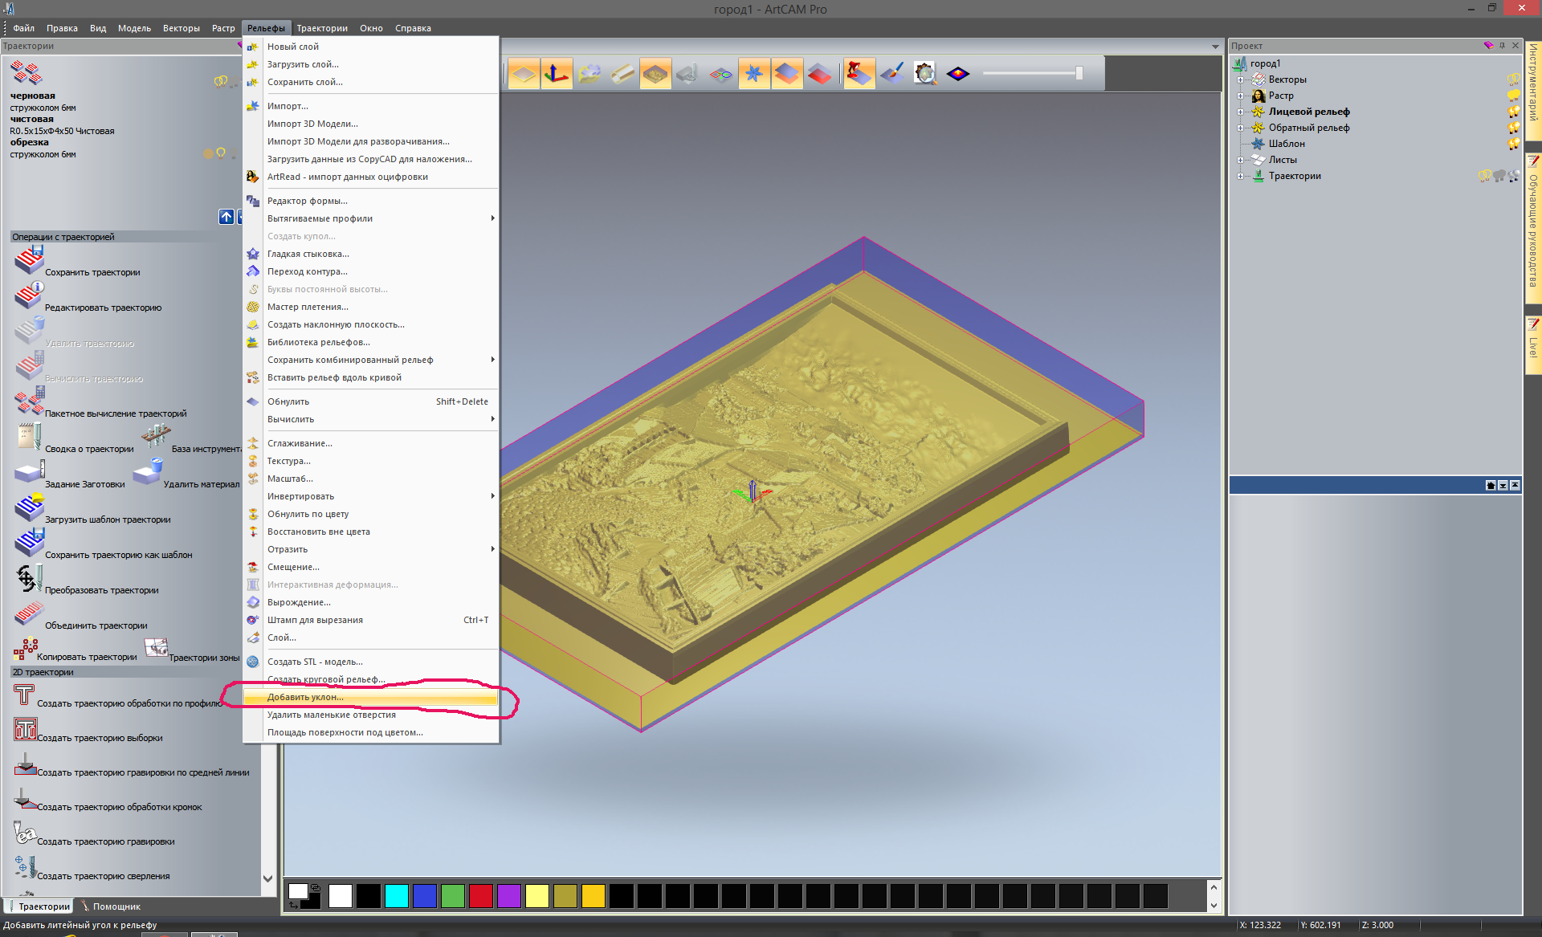Click the paintbrush color shading icon
The width and height of the screenshot is (1542, 937).
pos(892,75)
